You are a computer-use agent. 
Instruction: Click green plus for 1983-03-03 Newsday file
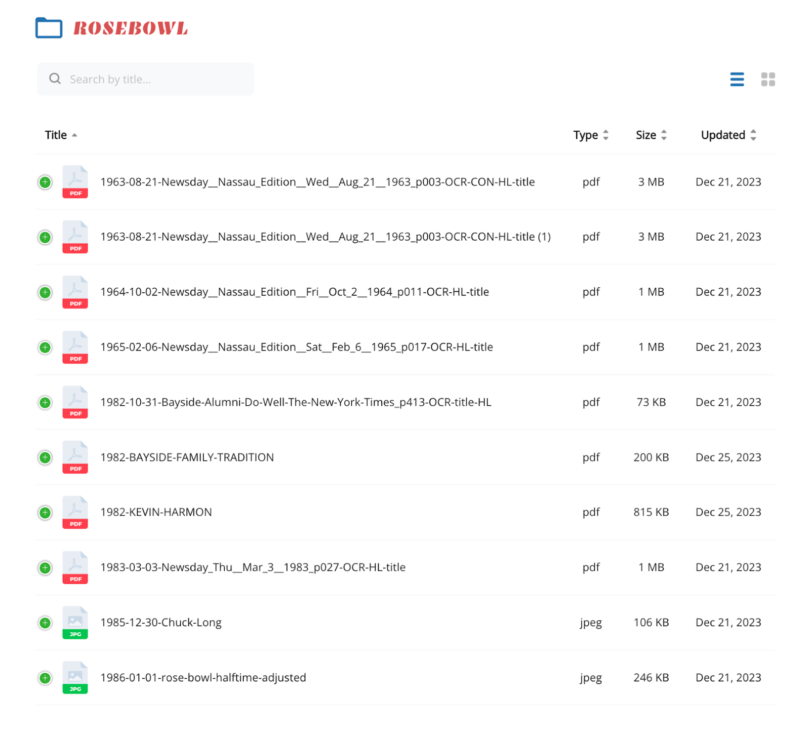pyautogui.click(x=45, y=568)
